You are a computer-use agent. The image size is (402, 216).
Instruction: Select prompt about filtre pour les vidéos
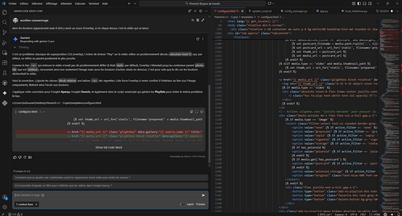(x=110, y=185)
